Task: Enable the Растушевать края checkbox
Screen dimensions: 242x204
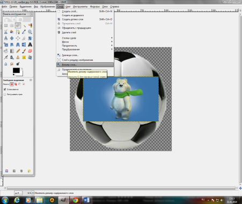Action: pyautogui.click(x=5, y=94)
